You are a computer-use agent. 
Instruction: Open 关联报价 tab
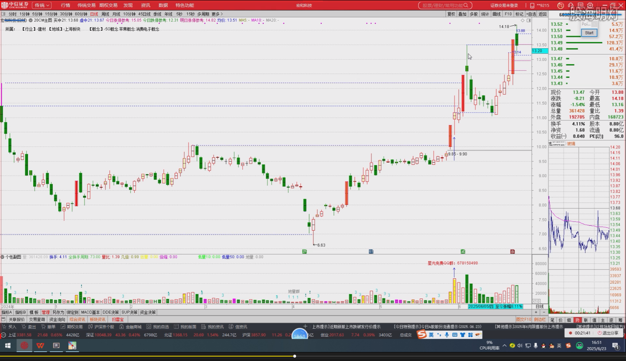tap(16, 320)
